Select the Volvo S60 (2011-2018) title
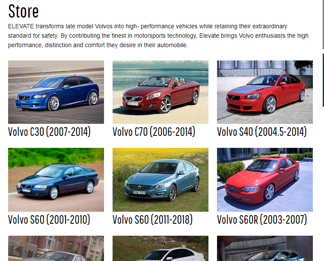 [x=152, y=219]
